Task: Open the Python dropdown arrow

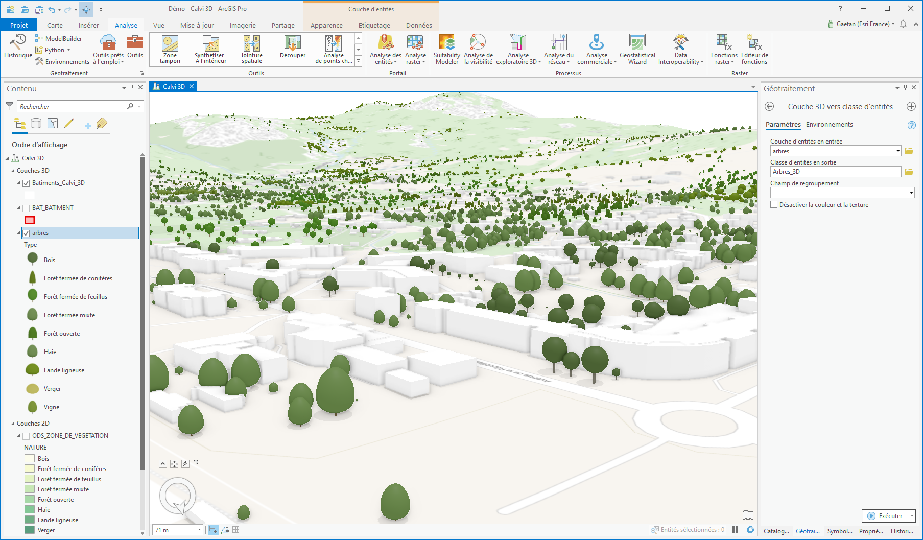Action: coord(68,50)
